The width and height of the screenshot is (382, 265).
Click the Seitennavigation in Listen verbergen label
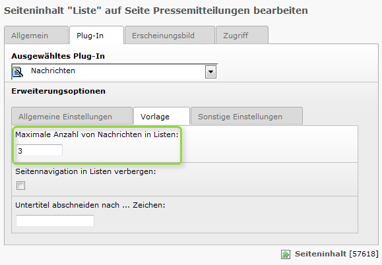(86, 171)
